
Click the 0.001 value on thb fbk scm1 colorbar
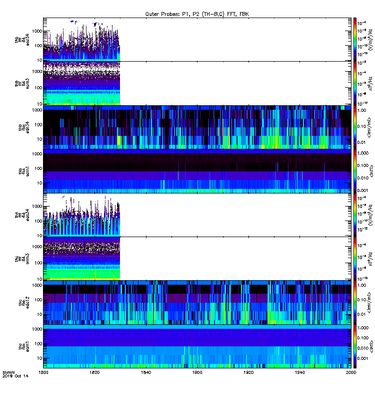[x=362, y=190]
